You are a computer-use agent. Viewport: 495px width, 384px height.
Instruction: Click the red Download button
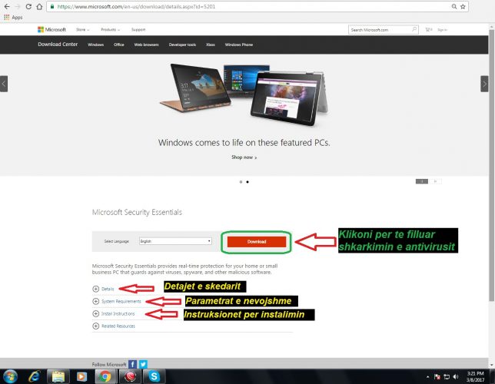(x=257, y=242)
